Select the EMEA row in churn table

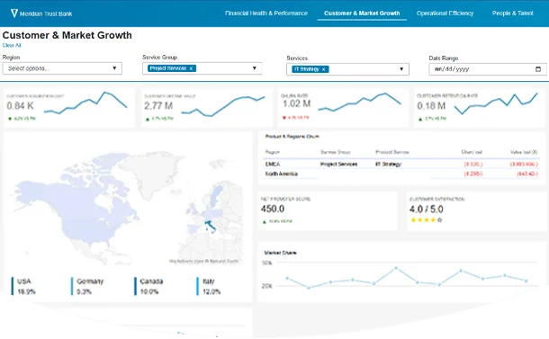click(401, 164)
